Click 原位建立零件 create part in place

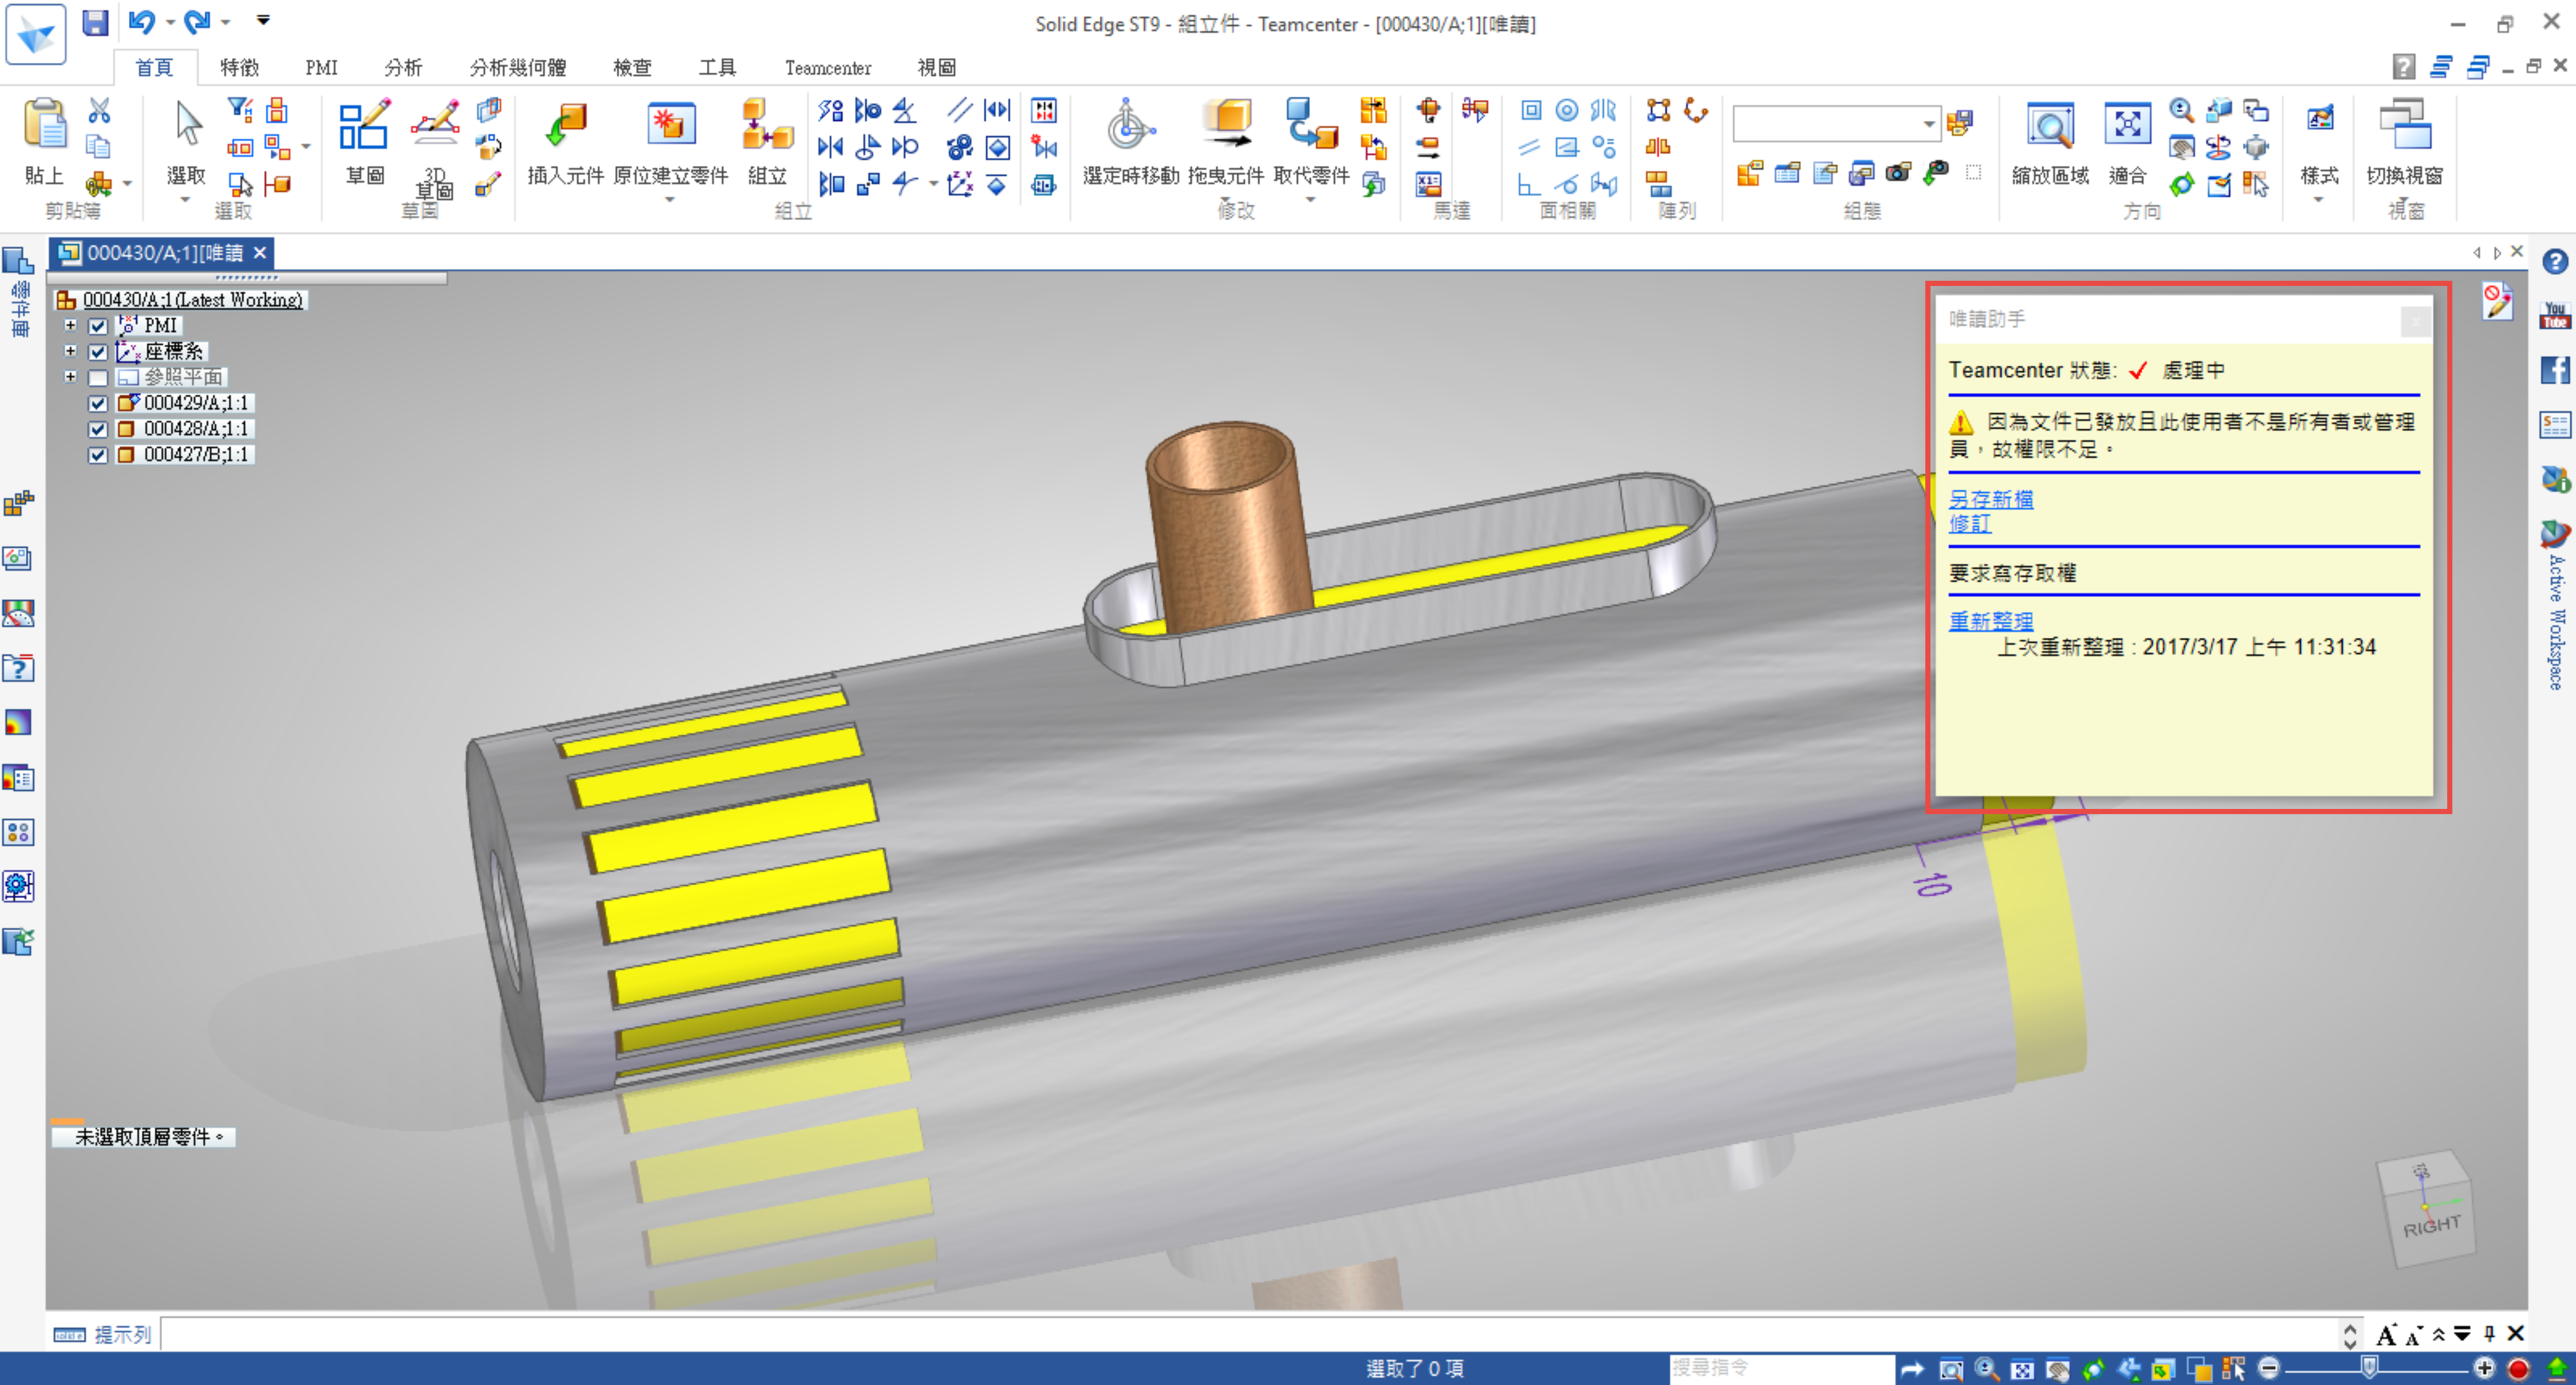(x=671, y=124)
